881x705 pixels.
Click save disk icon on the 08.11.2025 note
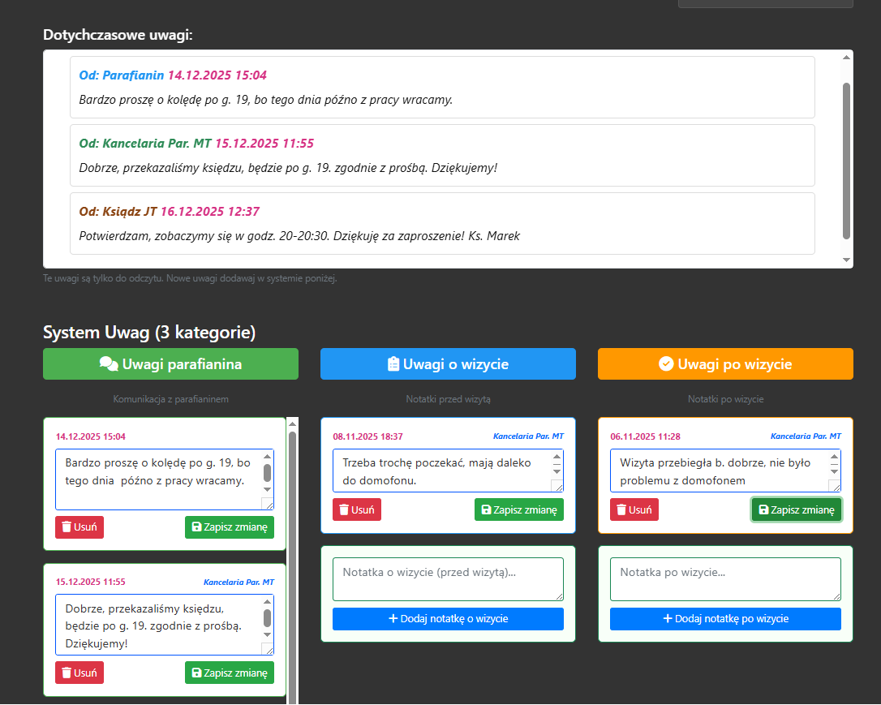pyautogui.click(x=485, y=510)
